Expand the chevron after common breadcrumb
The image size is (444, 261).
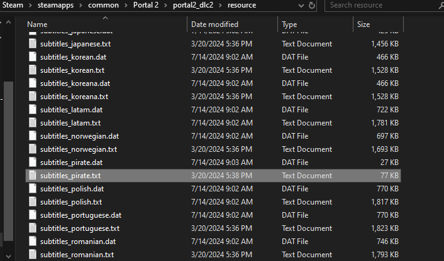126,6
